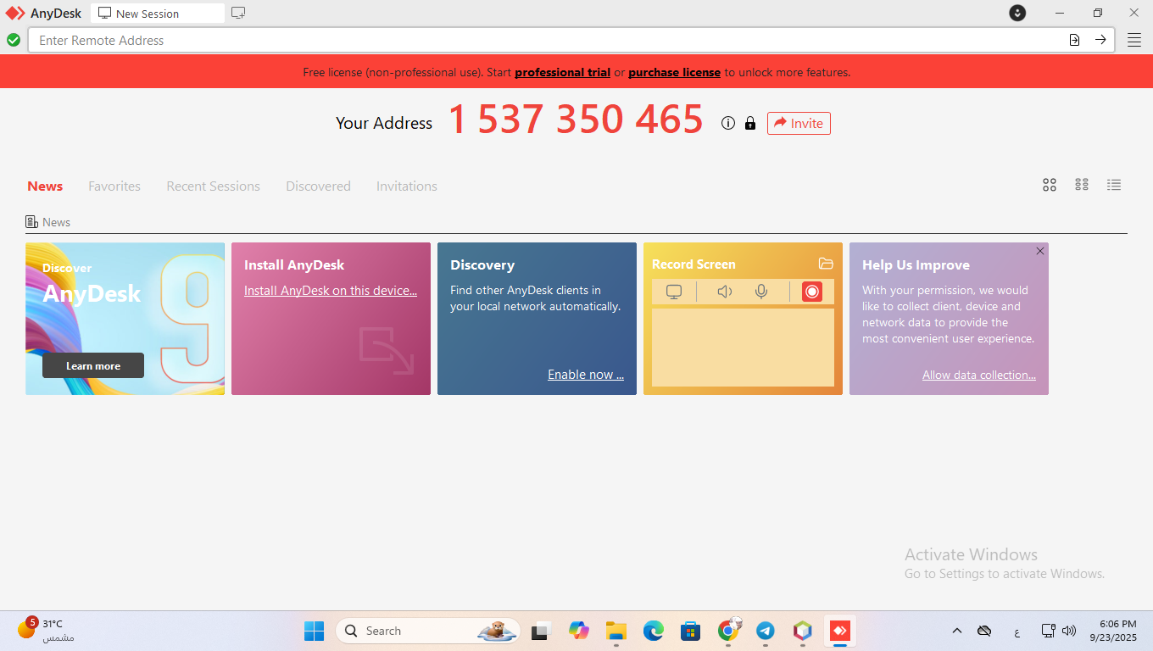The height and width of the screenshot is (651, 1153).
Task: Dismiss the Help Us Improve card
Action: 1040,251
